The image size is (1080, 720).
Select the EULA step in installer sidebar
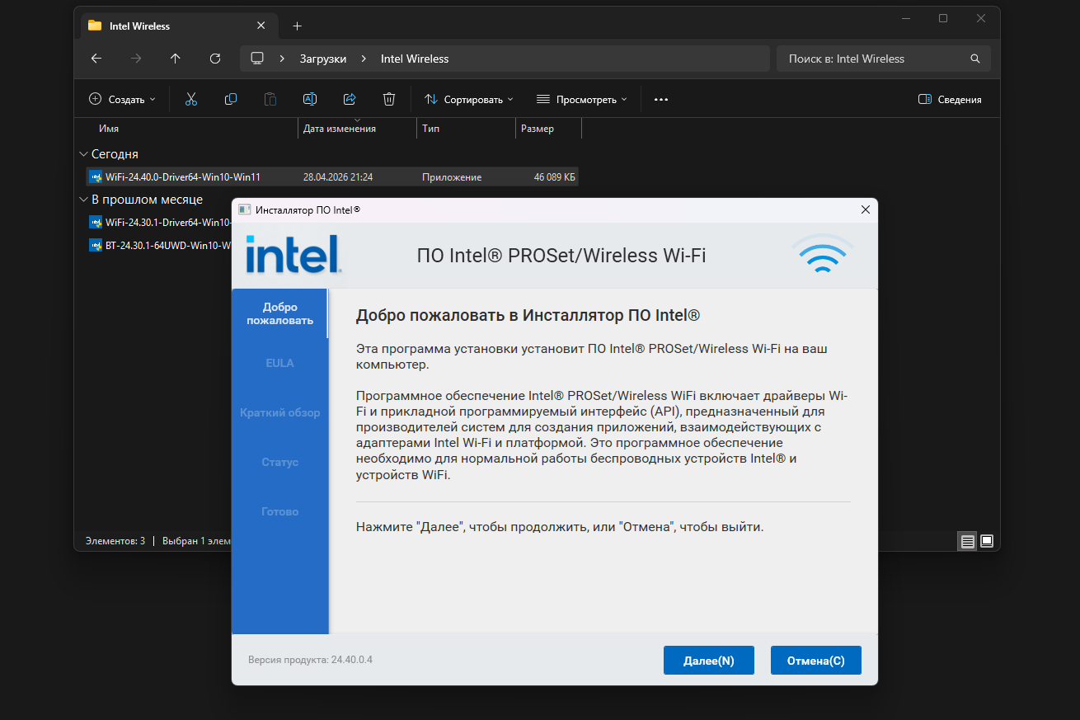(x=280, y=362)
